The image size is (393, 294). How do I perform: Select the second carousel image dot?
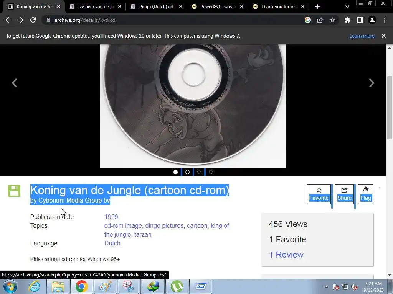pyautogui.click(x=187, y=172)
